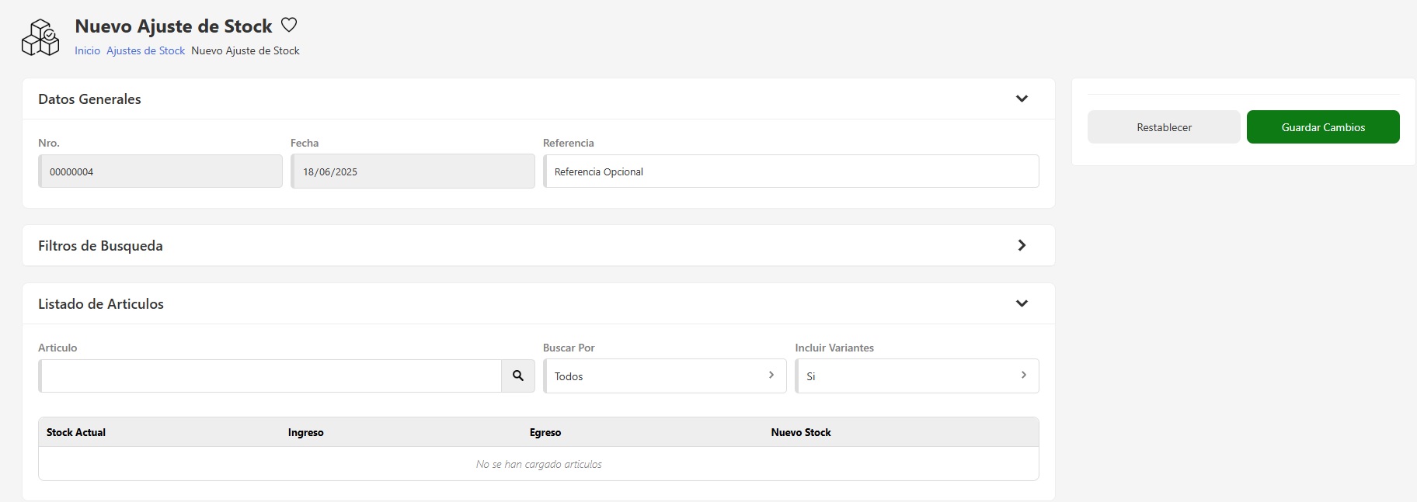Expand the Filtros de Busqueda section
1417x502 pixels.
tap(1022, 245)
